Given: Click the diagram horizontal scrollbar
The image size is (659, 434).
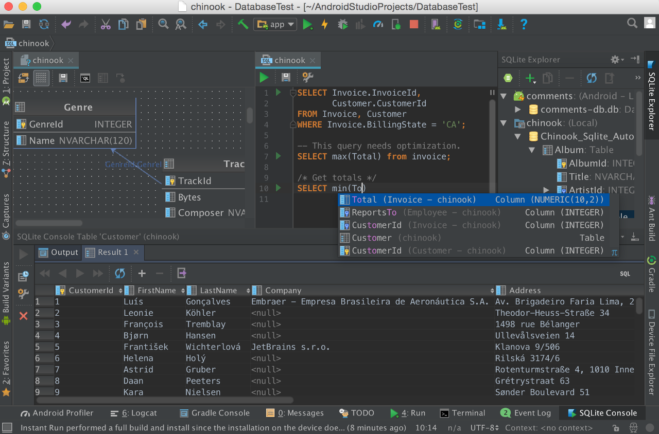Looking at the screenshot, I should (49, 223).
